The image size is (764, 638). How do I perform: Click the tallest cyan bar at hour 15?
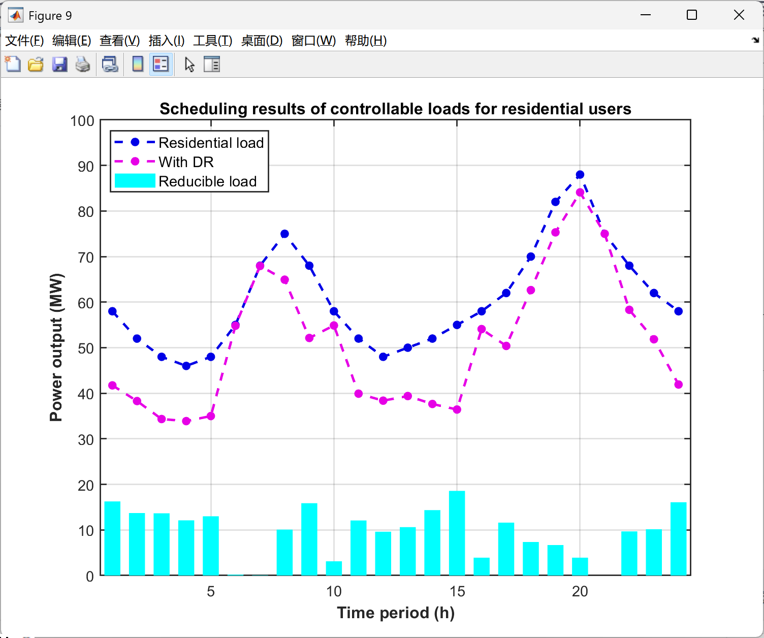(457, 533)
